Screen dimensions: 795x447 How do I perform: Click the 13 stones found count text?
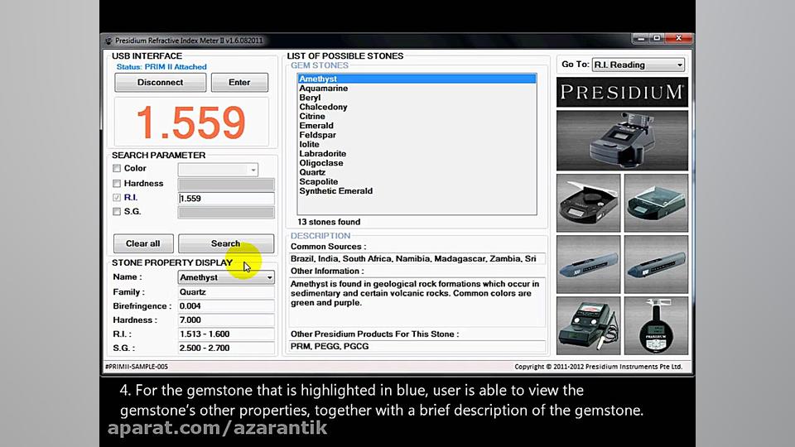pyautogui.click(x=329, y=222)
